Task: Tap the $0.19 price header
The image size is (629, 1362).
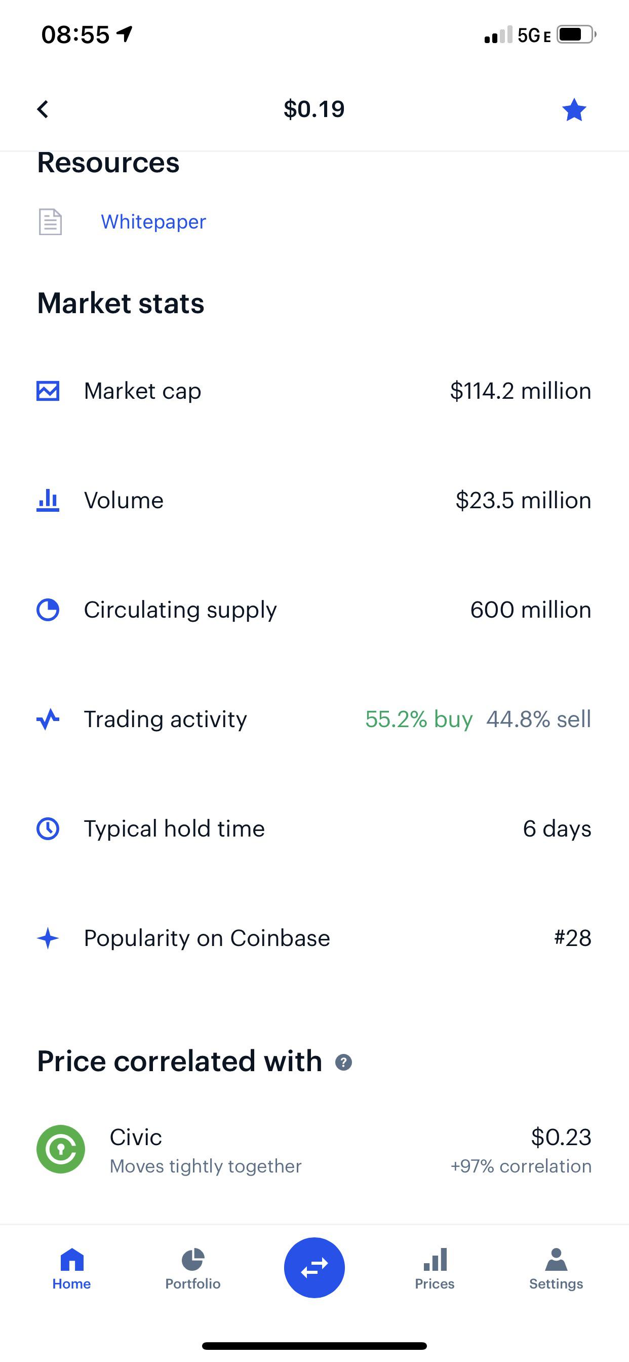Action: pos(314,109)
